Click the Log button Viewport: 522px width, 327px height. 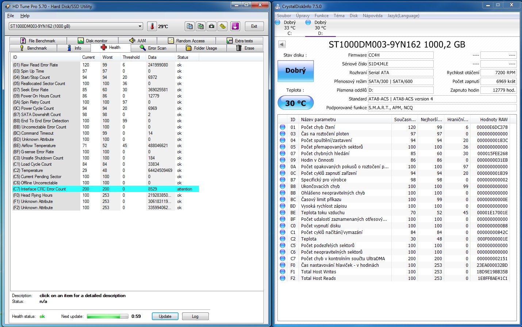pyautogui.click(x=195, y=316)
